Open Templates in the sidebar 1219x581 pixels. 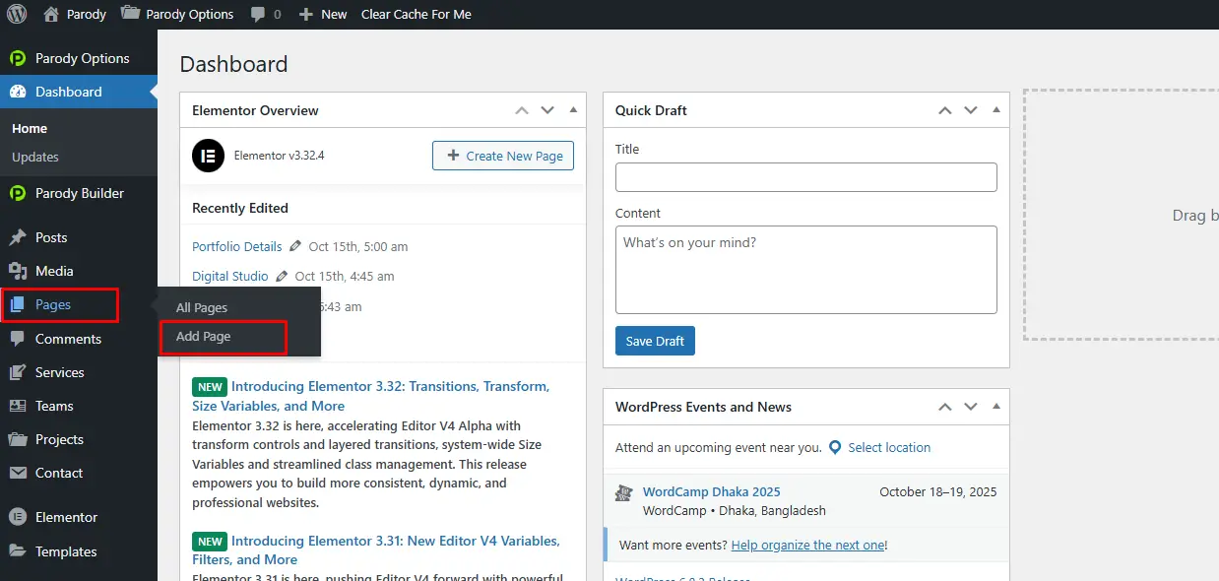point(66,551)
